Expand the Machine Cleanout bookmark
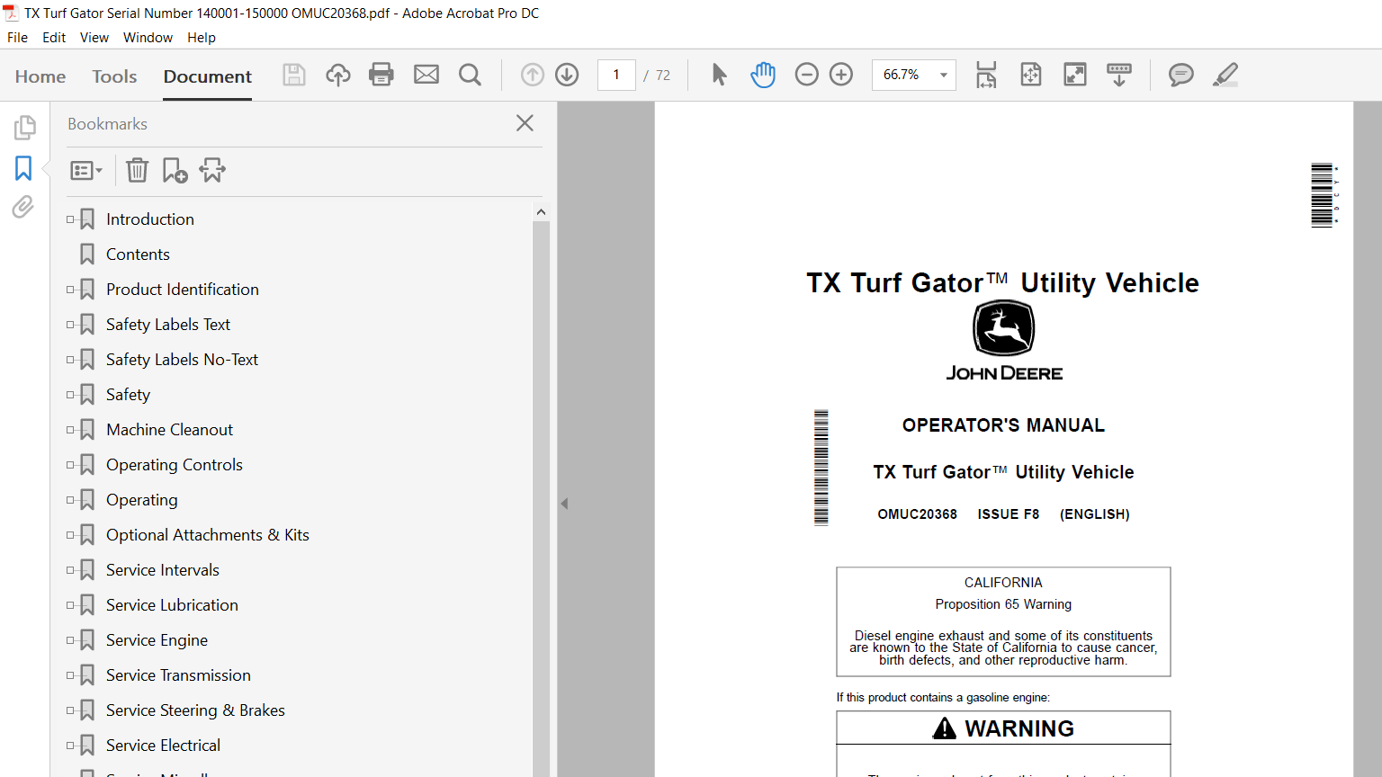 [70, 430]
